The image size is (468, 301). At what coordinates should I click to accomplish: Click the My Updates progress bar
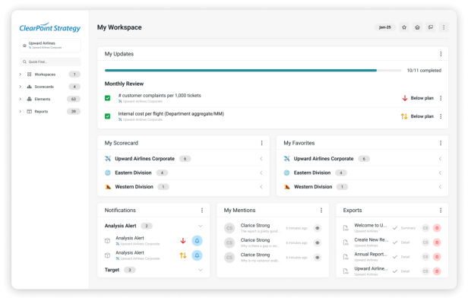(253, 71)
